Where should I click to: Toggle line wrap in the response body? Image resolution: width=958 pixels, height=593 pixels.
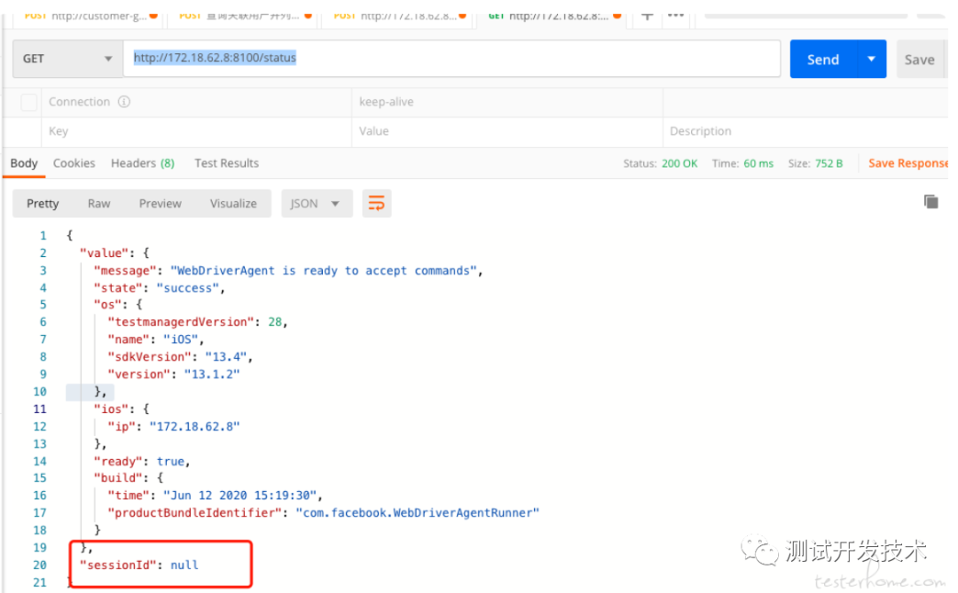point(376,203)
